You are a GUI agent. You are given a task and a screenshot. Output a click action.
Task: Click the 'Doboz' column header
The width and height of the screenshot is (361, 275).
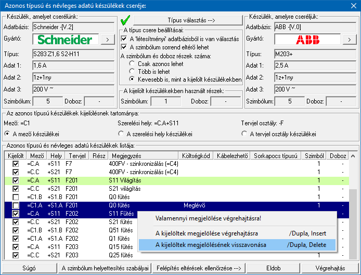(338, 156)
